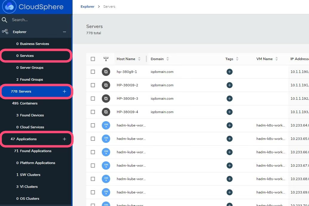Expand the 778 Servers plus control
Viewport: 309px width, 206px height.
click(x=64, y=91)
